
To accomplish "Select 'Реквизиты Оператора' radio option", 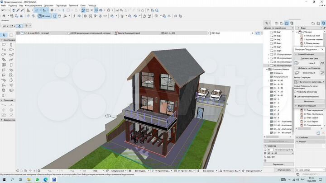I will pos(296,91).
